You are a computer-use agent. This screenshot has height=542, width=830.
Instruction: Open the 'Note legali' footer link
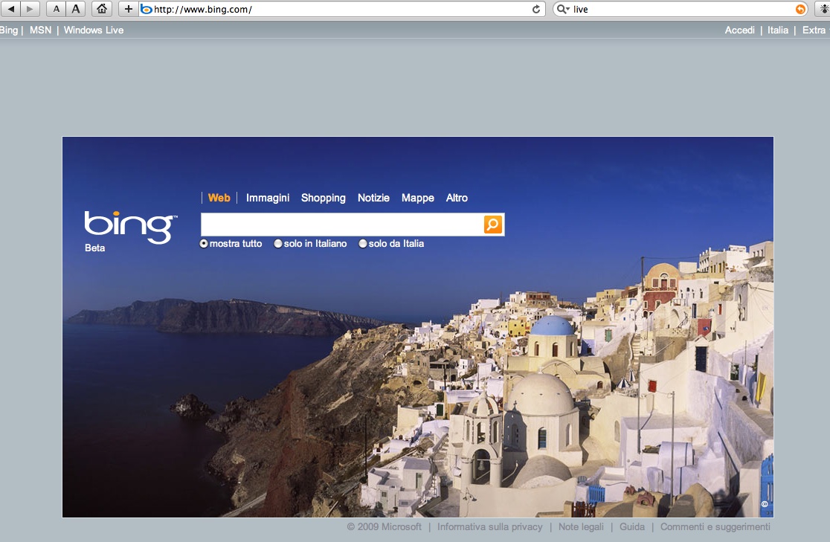coord(581,526)
